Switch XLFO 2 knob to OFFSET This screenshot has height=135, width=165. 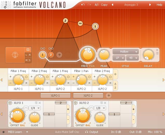[80, 125]
